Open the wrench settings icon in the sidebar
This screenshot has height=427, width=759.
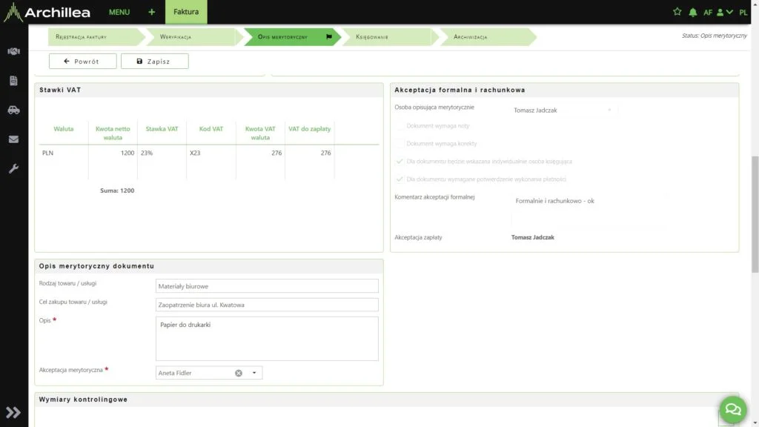tap(13, 168)
